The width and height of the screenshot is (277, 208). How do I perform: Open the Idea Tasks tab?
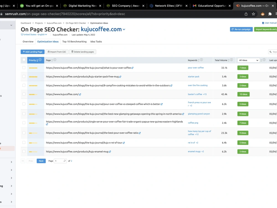pos(96,42)
